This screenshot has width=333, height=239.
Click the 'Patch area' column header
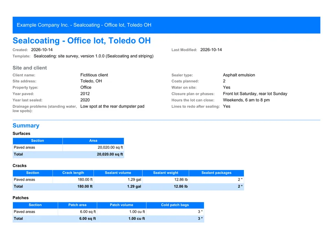(x=77, y=205)
